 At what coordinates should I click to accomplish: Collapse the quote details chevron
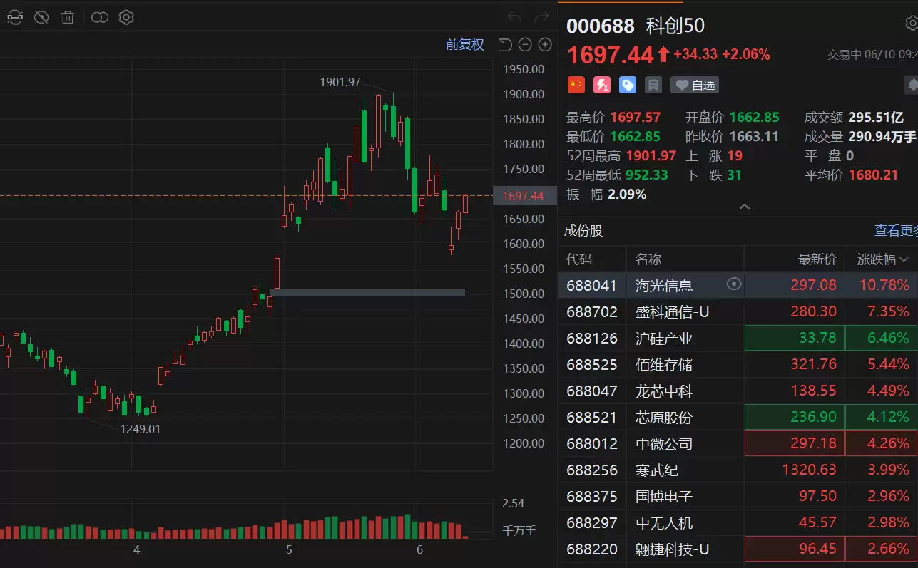tap(744, 207)
